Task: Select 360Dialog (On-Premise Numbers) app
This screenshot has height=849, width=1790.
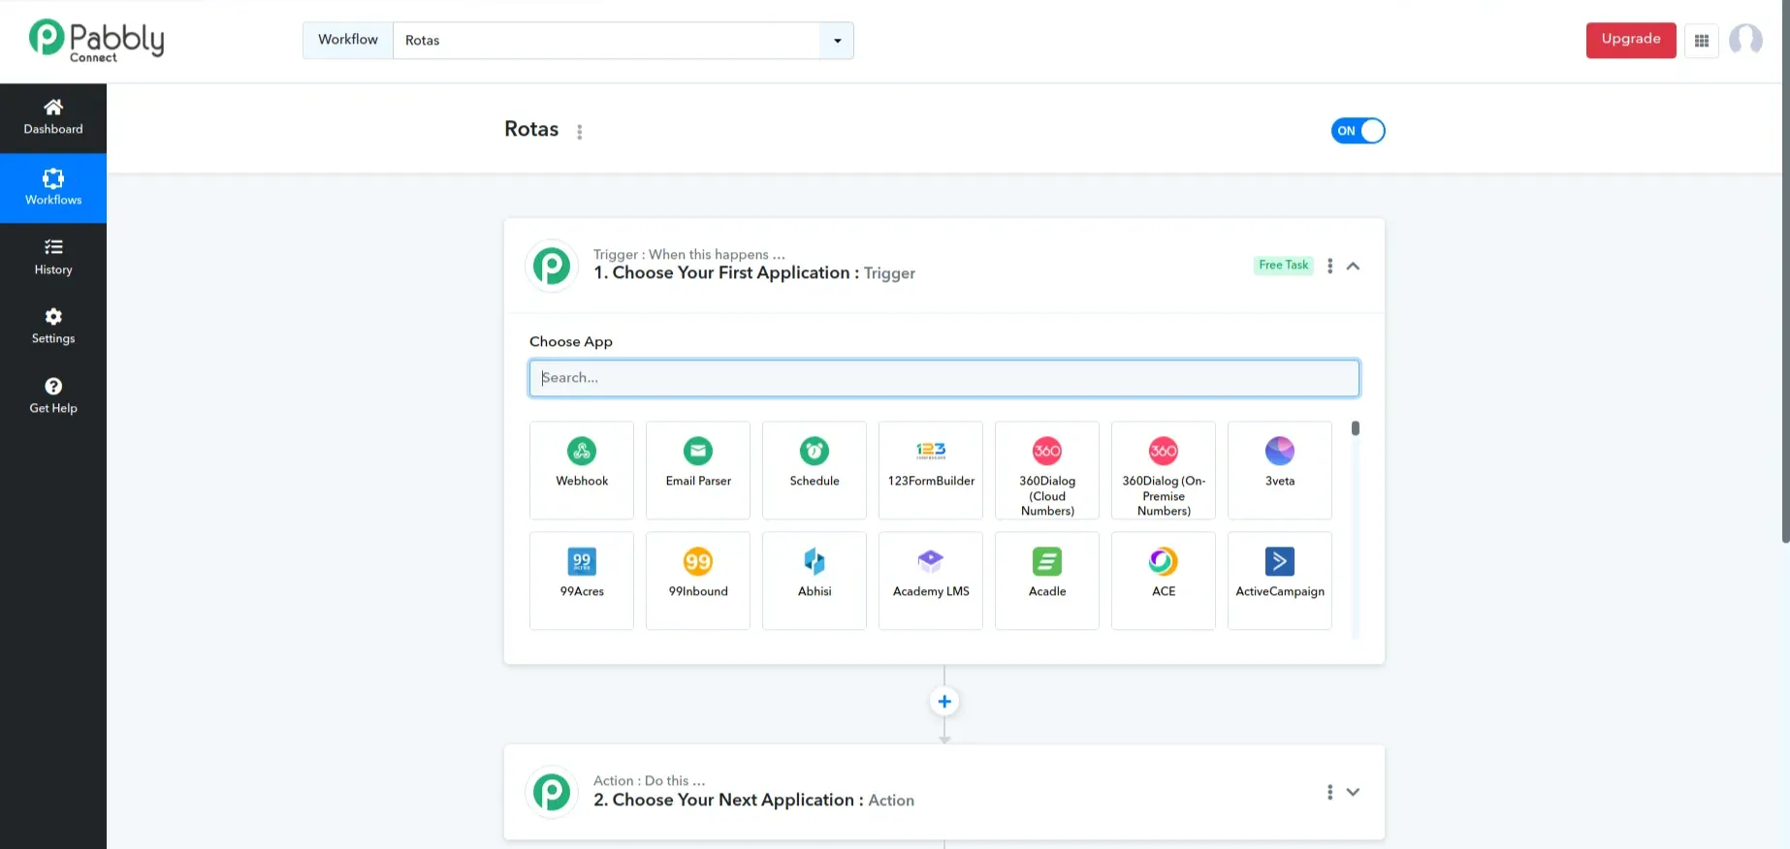Action: coord(1164,470)
